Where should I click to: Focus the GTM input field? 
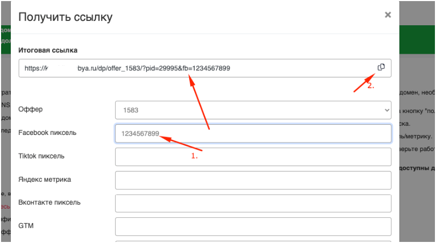pyautogui.click(x=253, y=226)
